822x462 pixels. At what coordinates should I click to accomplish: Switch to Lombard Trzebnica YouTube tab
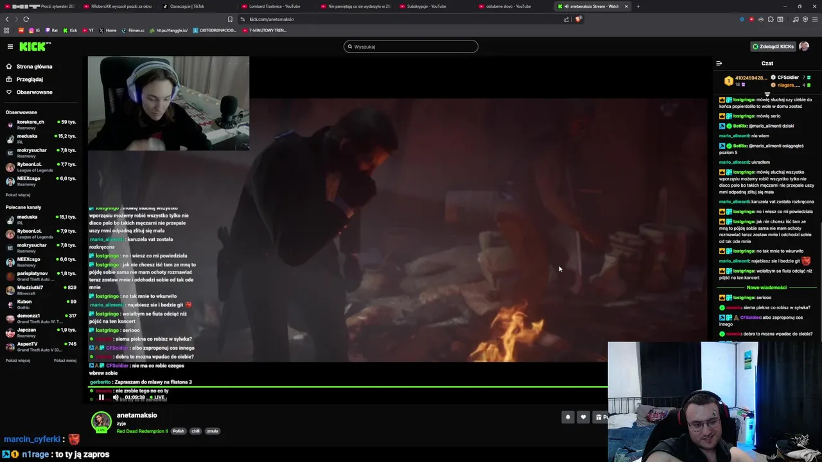275,6
